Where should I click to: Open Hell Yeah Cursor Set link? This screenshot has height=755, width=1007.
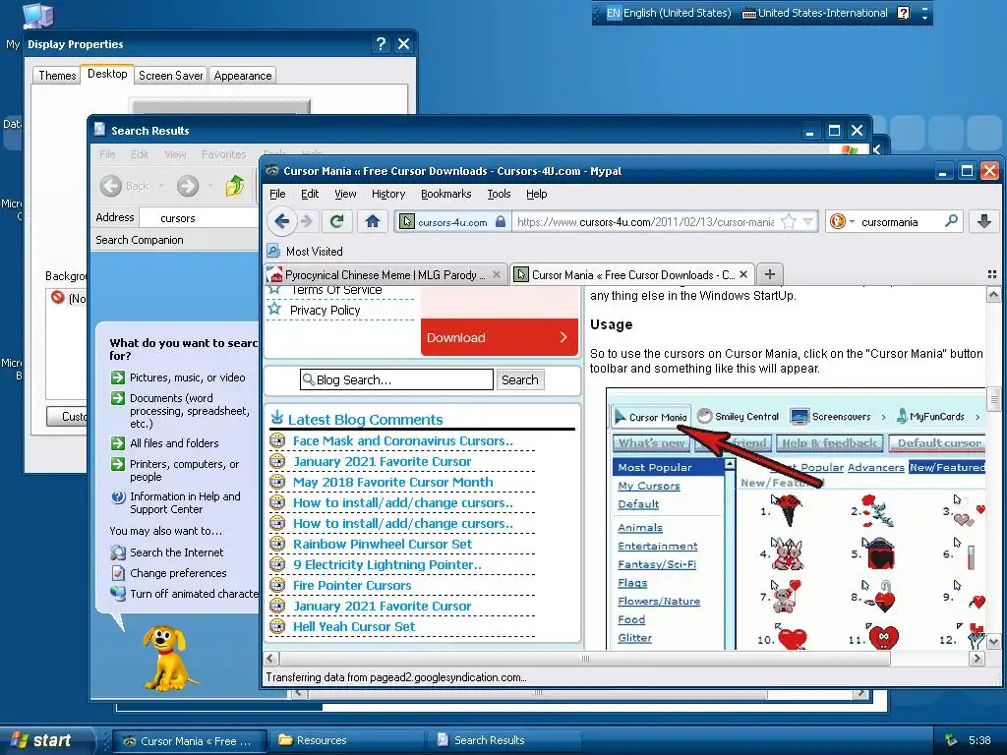click(354, 626)
